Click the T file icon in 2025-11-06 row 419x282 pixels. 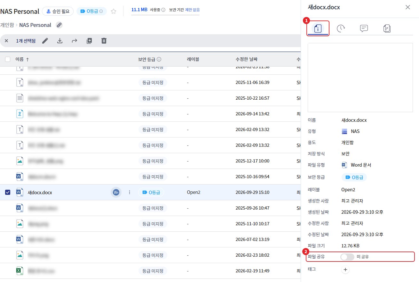tap(20, 82)
